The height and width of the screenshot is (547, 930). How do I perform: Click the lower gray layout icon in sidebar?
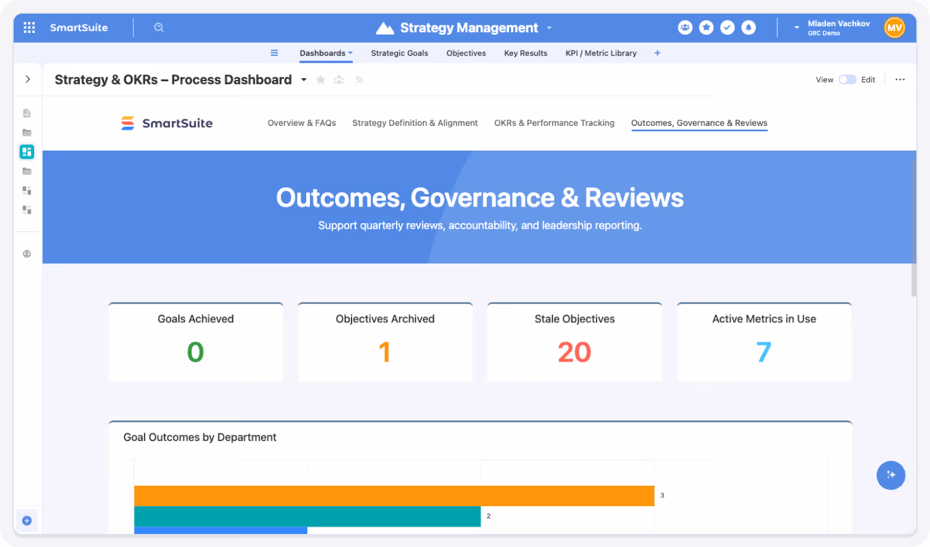pos(27,210)
